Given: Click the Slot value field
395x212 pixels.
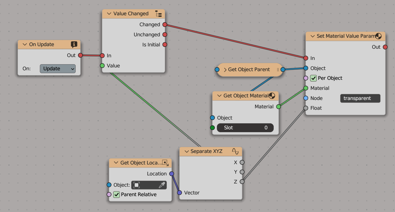Looking at the screenshot, I should [x=245, y=128].
